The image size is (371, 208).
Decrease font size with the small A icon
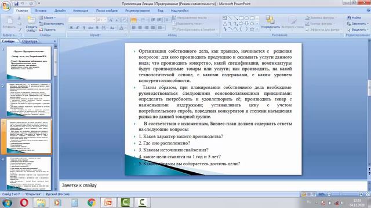coord(117,20)
